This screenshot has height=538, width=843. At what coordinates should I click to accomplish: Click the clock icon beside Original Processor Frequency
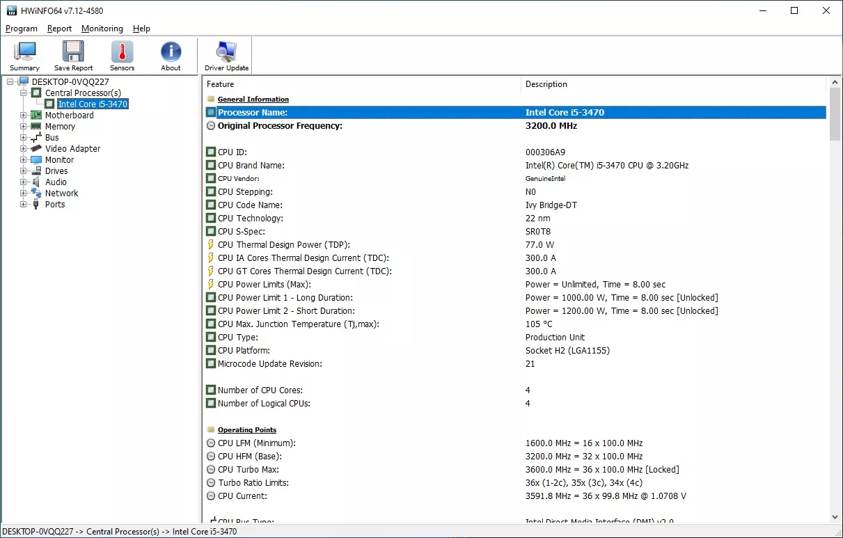click(211, 126)
